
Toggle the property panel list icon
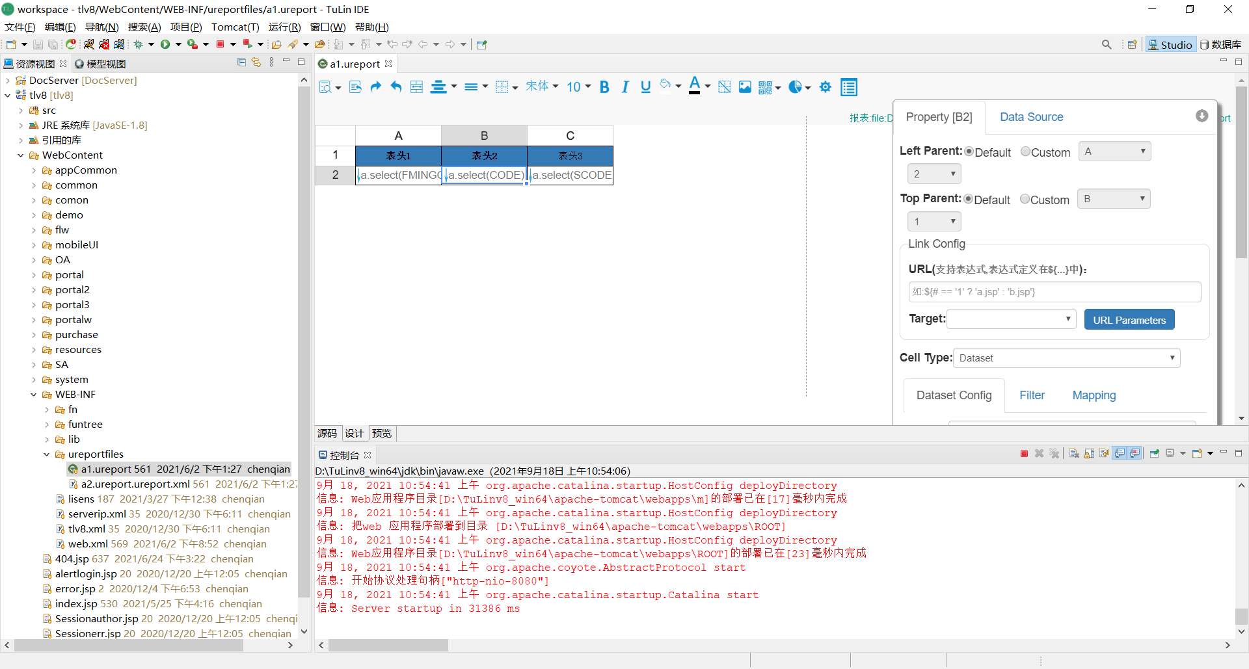pos(849,87)
